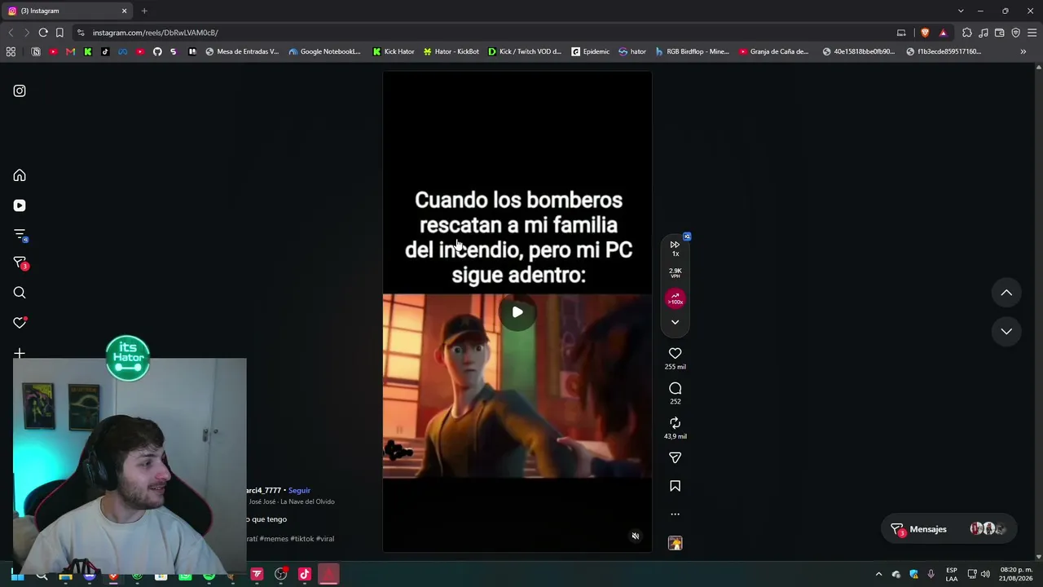1043x587 pixels.
Task: Bookmark this page in the toolbar
Action: click(x=59, y=33)
